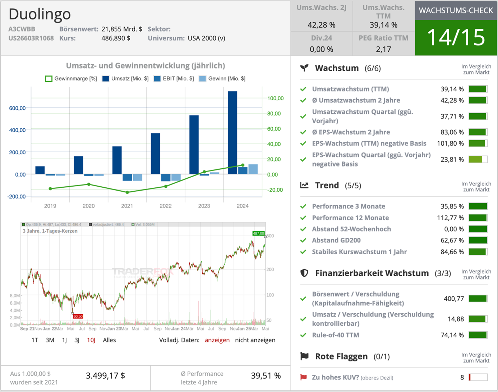
Task: Click the 60,50 low marker in chart
Action: point(78,316)
